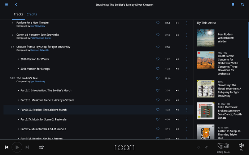Click play count icon for Fanfare track
Image resolution: width=249 pixels, height=155 pixels.
[x=177, y=23]
